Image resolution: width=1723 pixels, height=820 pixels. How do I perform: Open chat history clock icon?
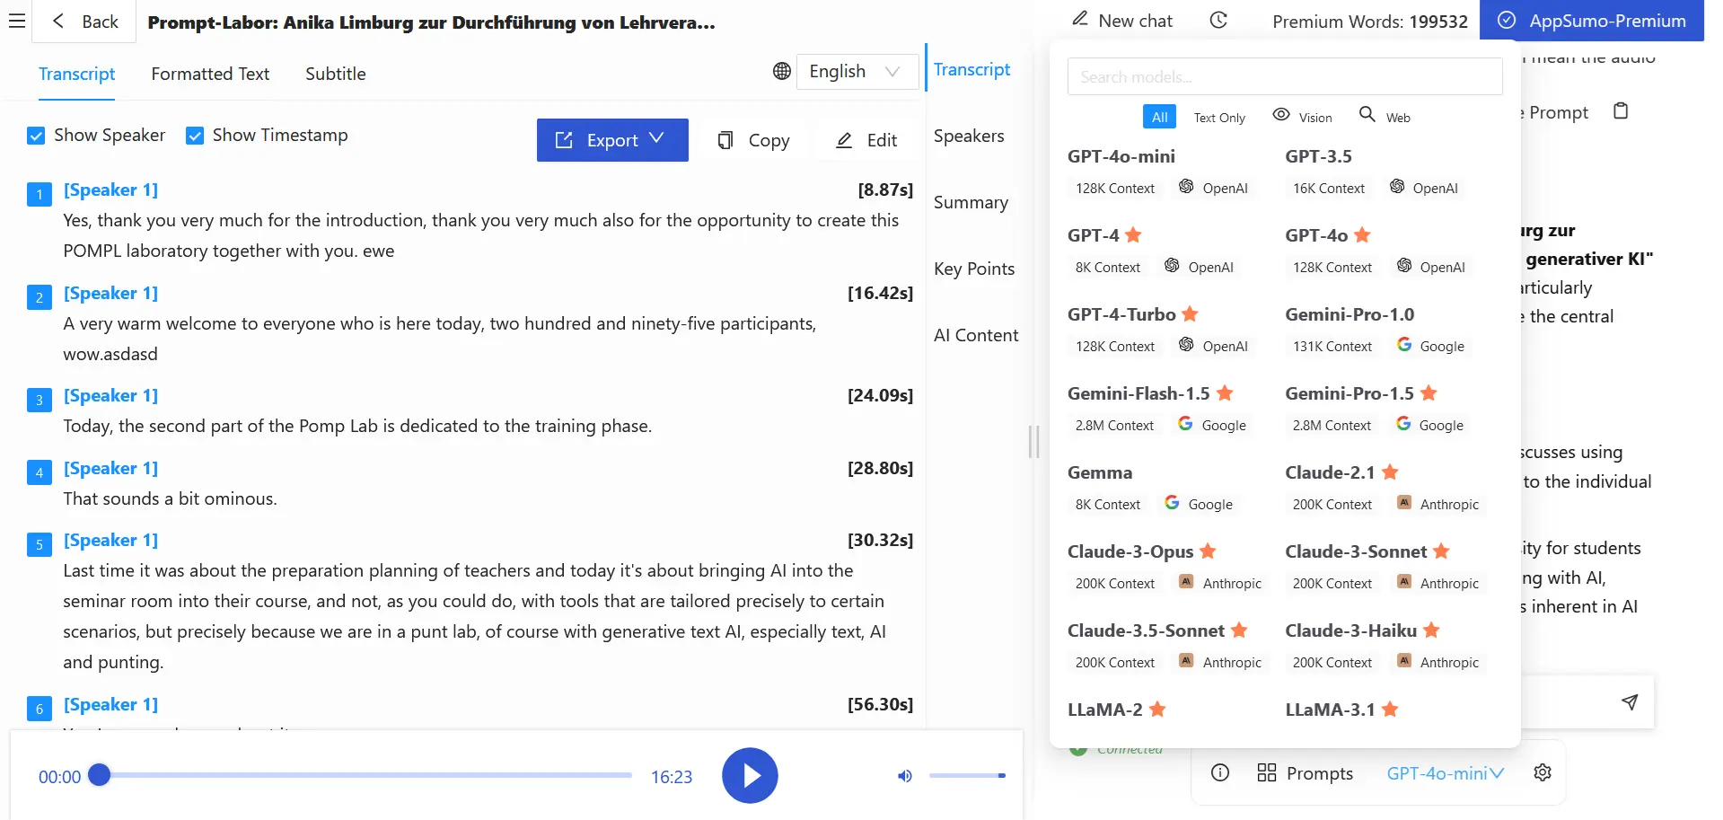(1218, 21)
